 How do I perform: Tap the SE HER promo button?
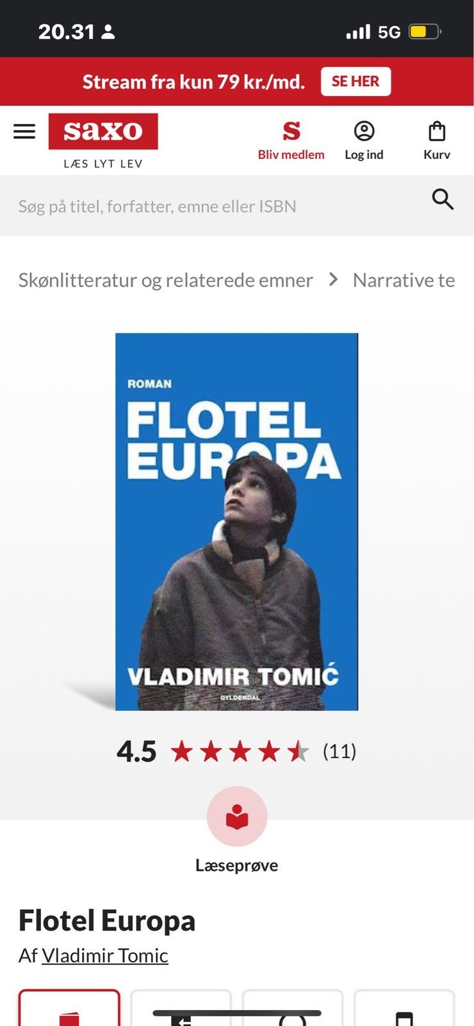355,81
